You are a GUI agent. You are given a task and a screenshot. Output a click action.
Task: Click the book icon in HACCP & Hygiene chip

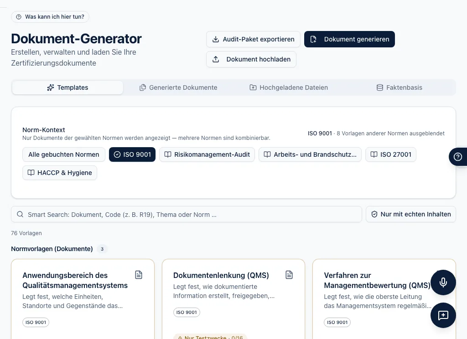coord(31,173)
